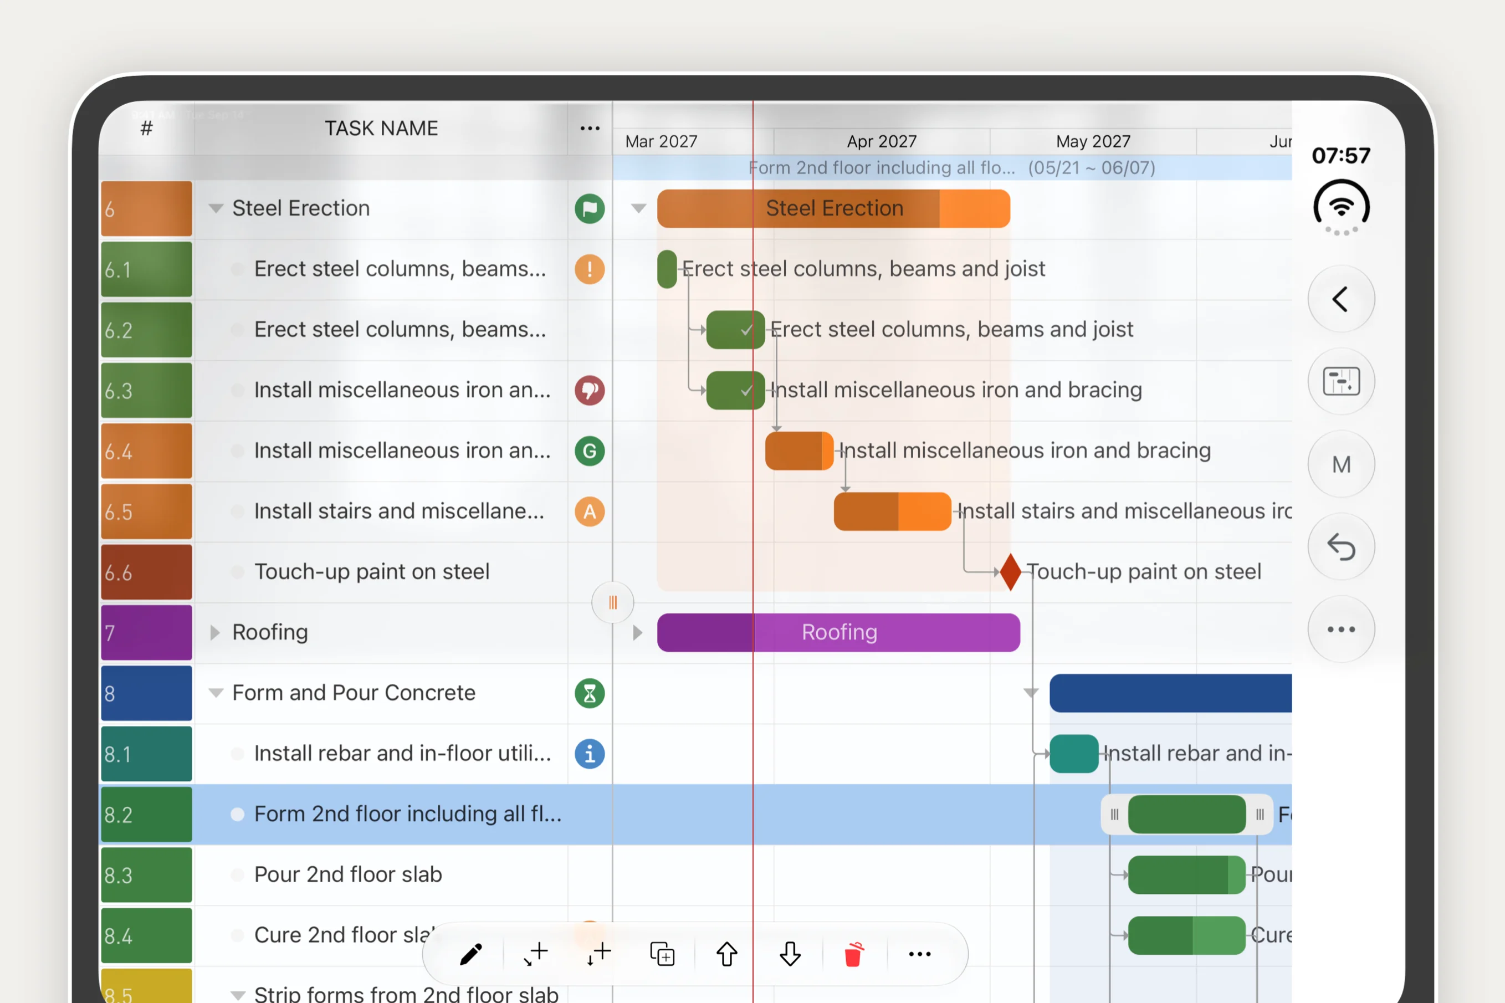Toggle completion circle for Form 2nd floor task
Image resolution: width=1505 pixels, height=1003 pixels.
click(237, 814)
